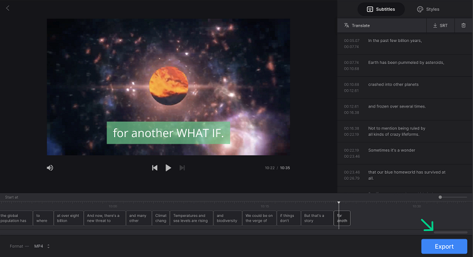The width and height of the screenshot is (473, 257).
Task: Click the 00:07.74 end time under 00:05.07
Action: pyautogui.click(x=351, y=47)
